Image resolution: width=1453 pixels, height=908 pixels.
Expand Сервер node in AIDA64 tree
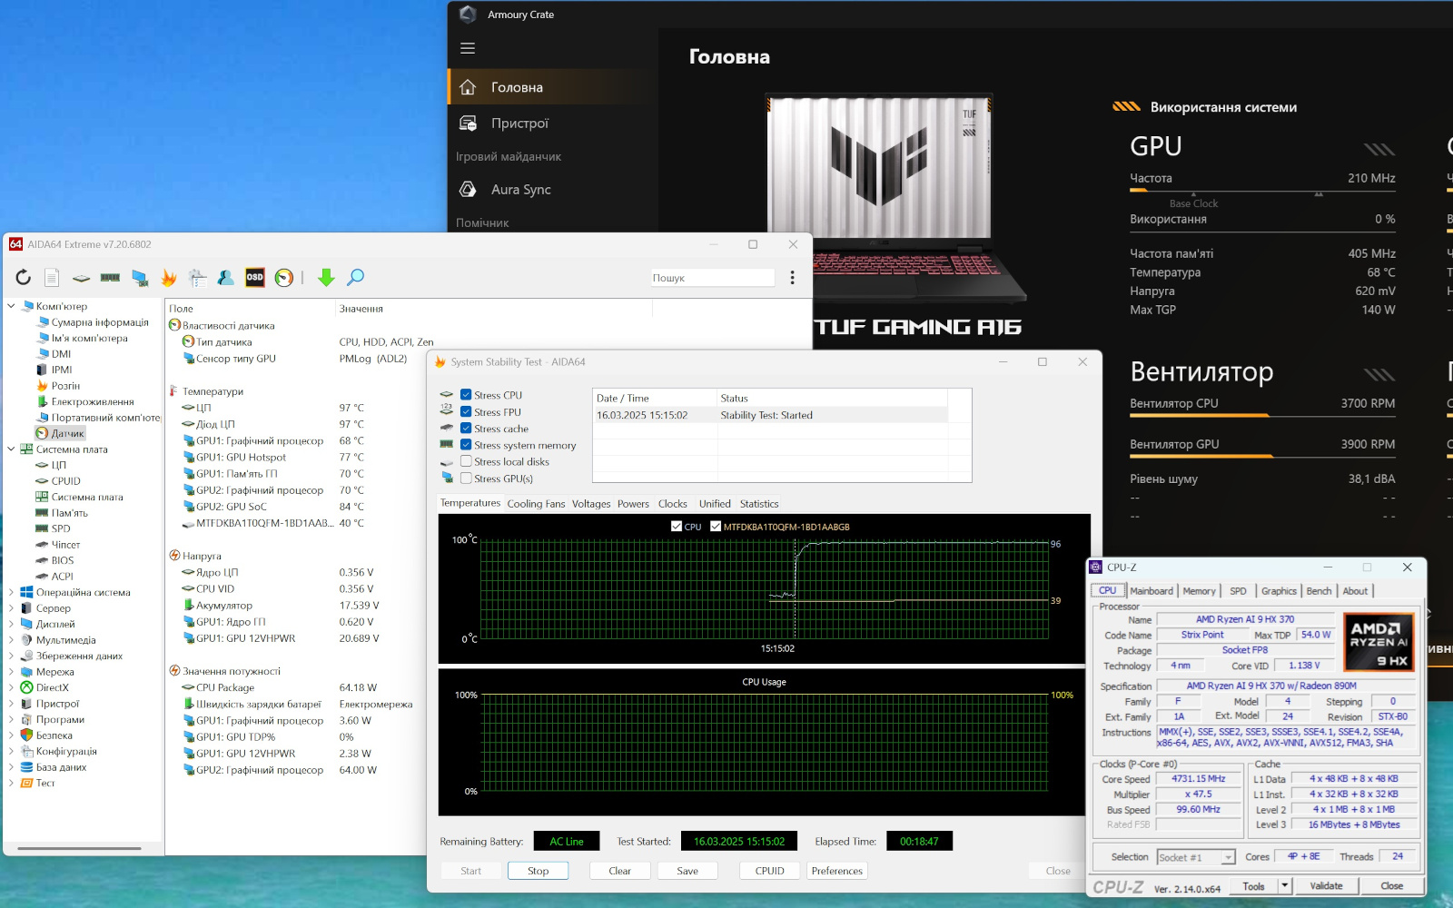tap(11, 608)
